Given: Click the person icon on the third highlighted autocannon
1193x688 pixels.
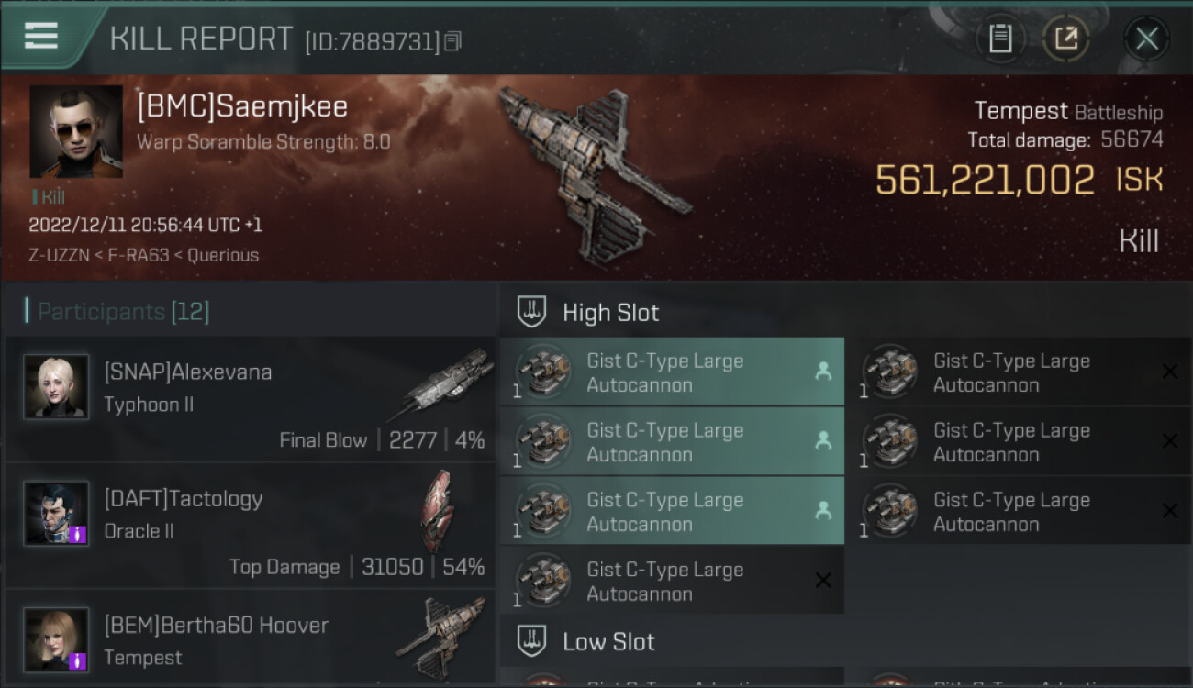Looking at the screenshot, I should 823,511.
